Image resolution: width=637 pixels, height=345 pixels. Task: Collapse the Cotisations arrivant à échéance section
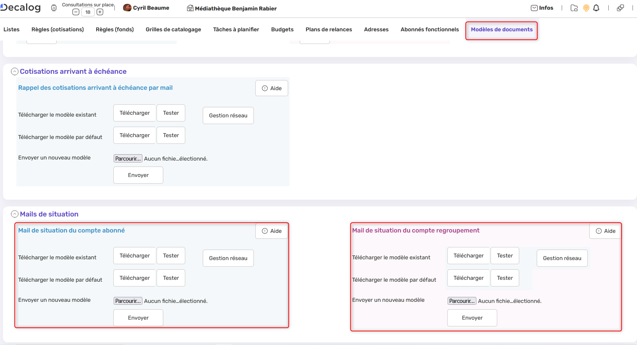pos(15,71)
